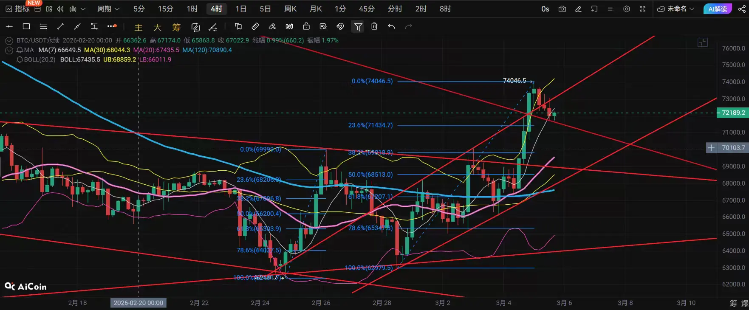Select the 1时 timeframe tab
Image resolution: width=749 pixels, height=310 pixels.
(x=192, y=9)
